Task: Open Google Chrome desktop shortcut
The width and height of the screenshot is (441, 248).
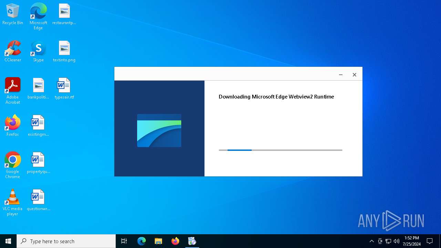Action: pyautogui.click(x=13, y=165)
